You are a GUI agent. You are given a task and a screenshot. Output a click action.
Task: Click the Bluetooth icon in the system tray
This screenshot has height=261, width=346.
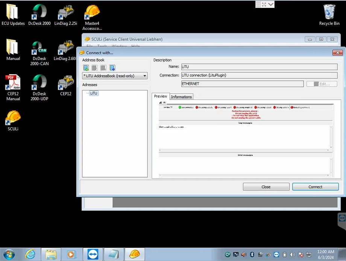[252, 255]
